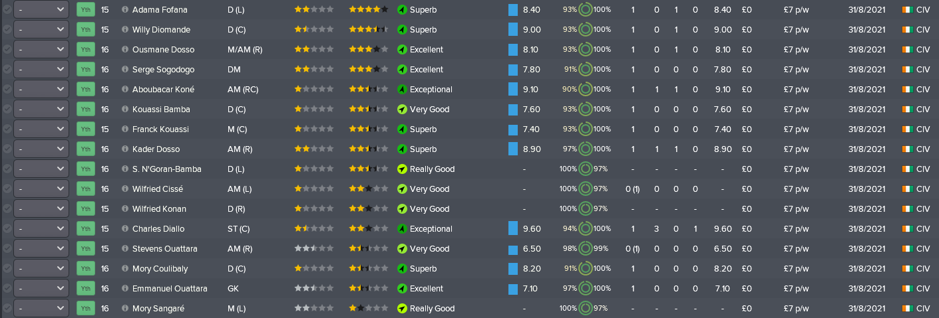
Task: Click Aboubacar Koné's potential ability stars
Action: pos(369,90)
